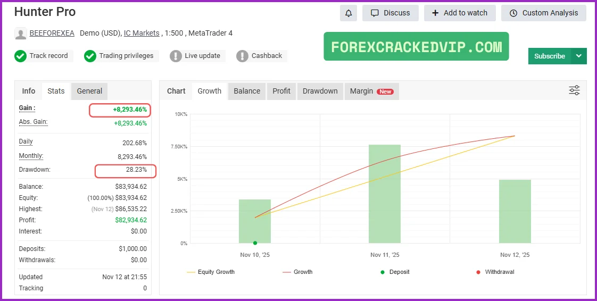Open the General tab in stats panel
Screen dimensions: 597x301
[x=89, y=91]
